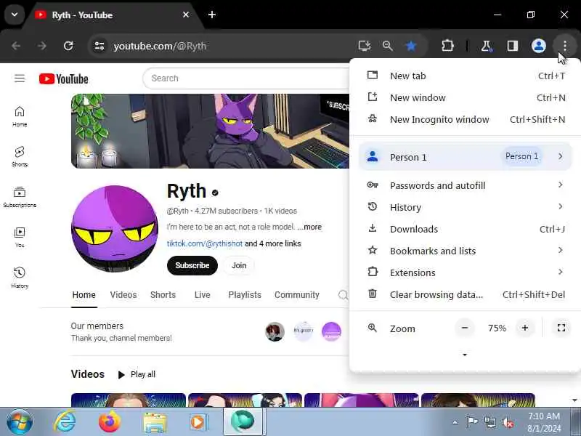
Task: Select the Home channel tab
Action: [x=84, y=295]
